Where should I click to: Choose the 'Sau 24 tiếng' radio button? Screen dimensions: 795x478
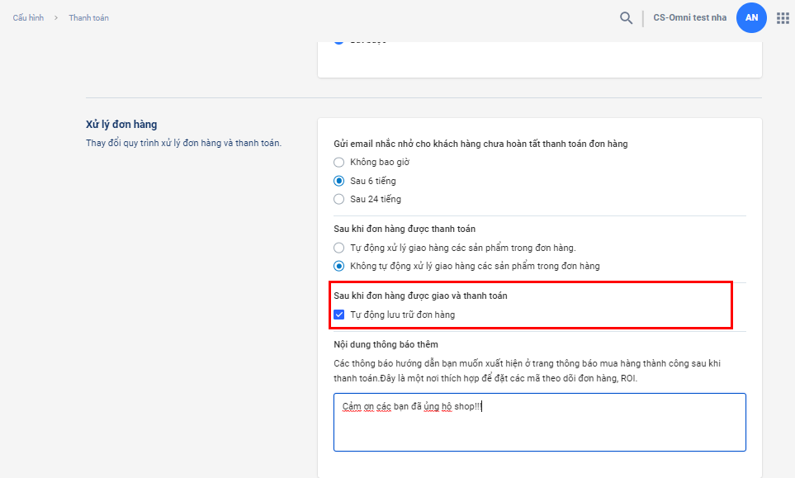click(x=339, y=199)
